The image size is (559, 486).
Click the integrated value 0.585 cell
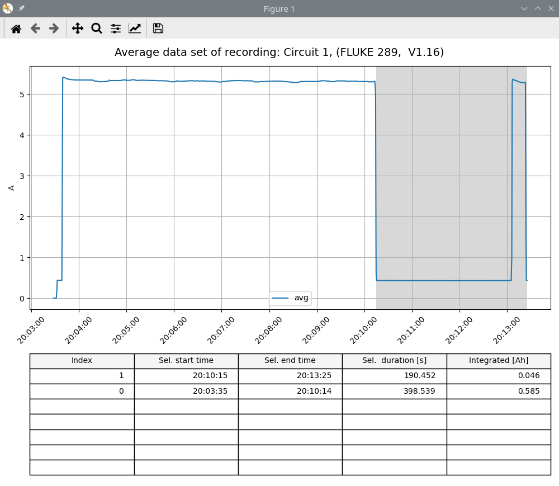[x=498, y=391]
